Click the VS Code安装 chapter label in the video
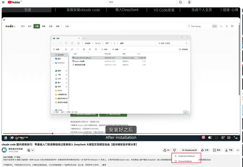243x167 pixels. tap(164, 10)
